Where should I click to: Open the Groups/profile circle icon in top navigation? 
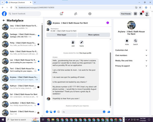click(90, 14)
